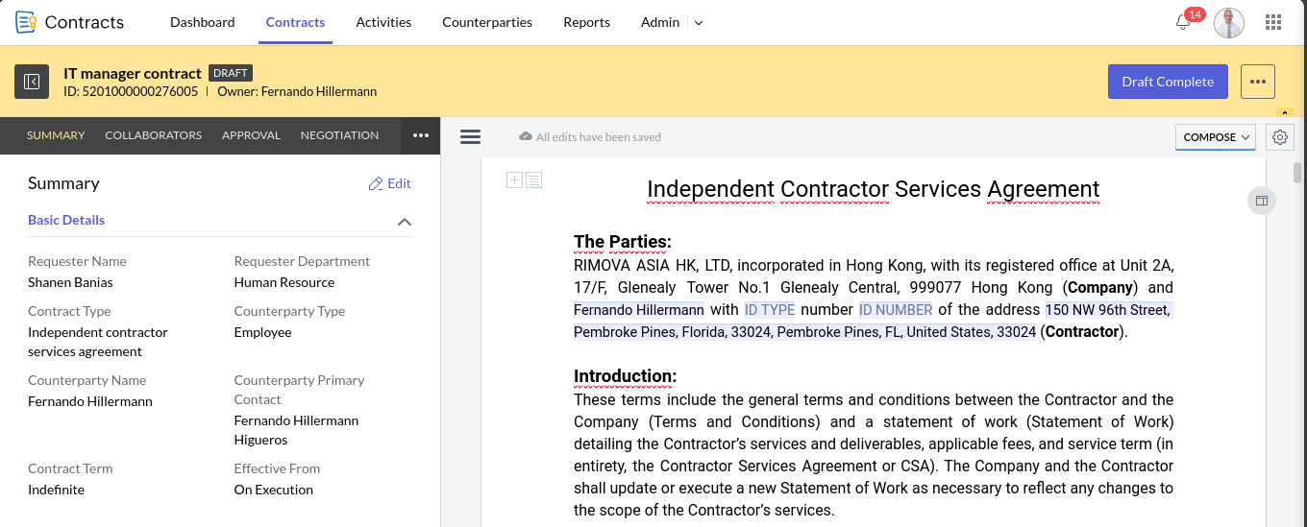Collapse the left panel with the sidebar icon

tap(32, 82)
